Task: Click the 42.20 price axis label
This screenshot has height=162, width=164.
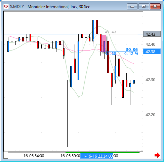Action: tap(150, 115)
